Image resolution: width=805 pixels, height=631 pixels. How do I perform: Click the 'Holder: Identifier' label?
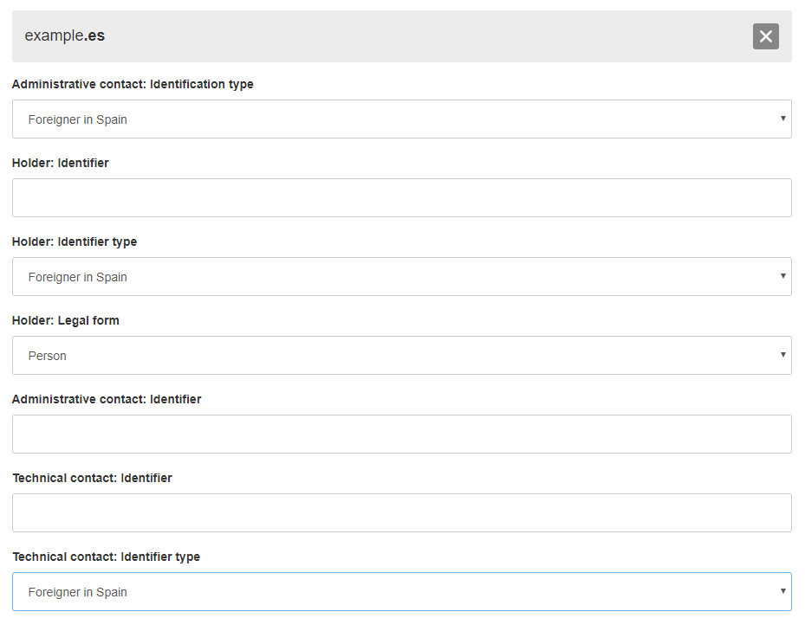point(61,163)
